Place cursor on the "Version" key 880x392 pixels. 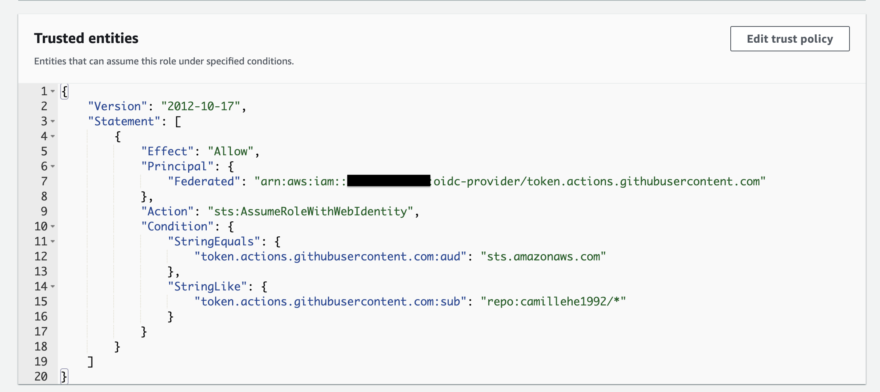[117, 106]
